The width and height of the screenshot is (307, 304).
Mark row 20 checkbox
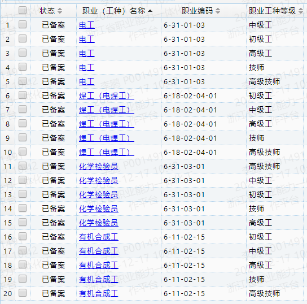[23, 293]
